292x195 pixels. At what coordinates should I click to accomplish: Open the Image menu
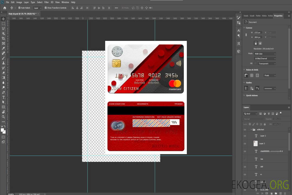tap(19, 2)
